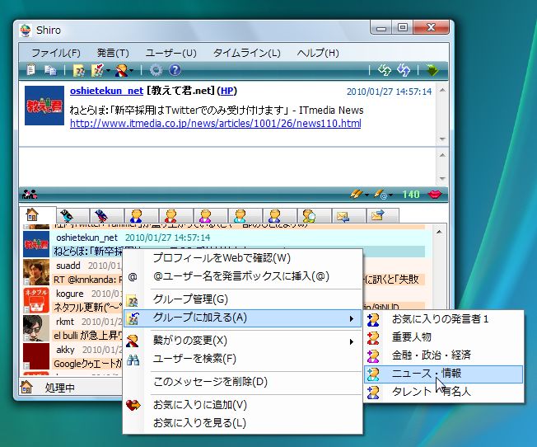The image size is (537, 447).
Task: Open the タイムライン(L) menu
Action: pyautogui.click(x=247, y=53)
